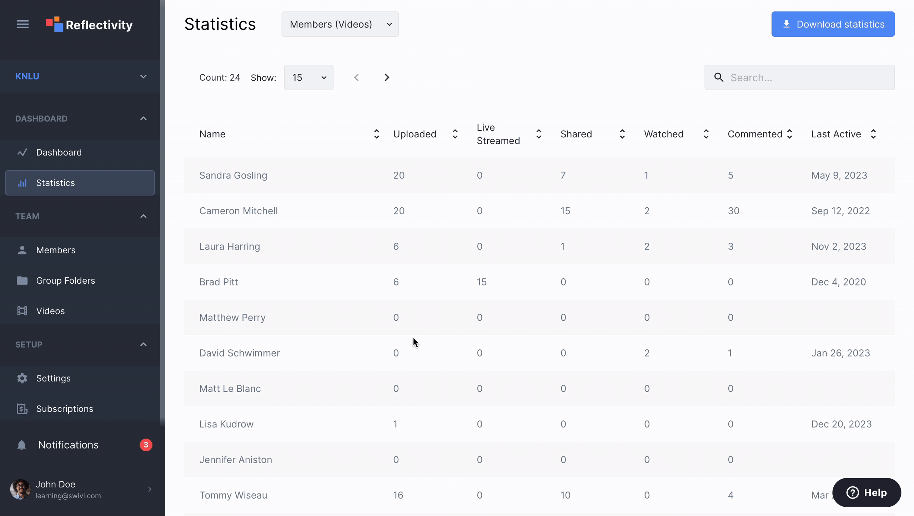
Task: Click the Subscriptions menu item
Action: pos(64,408)
